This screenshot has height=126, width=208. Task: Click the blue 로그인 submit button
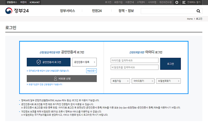click(170, 64)
